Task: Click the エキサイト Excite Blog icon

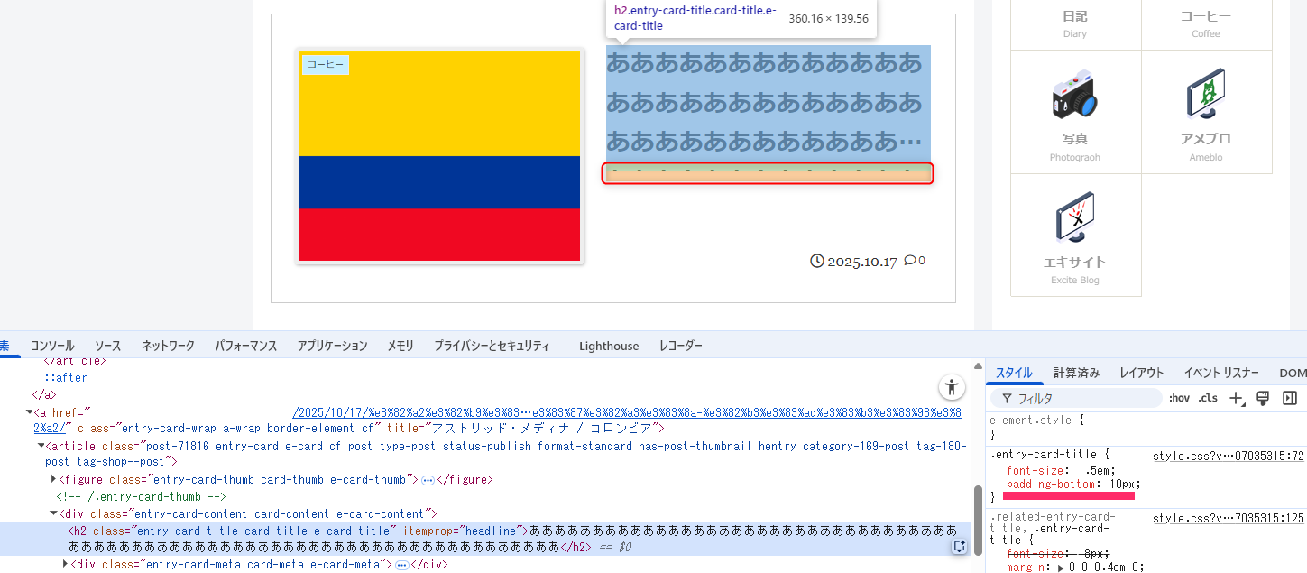Action: coord(1074,218)
